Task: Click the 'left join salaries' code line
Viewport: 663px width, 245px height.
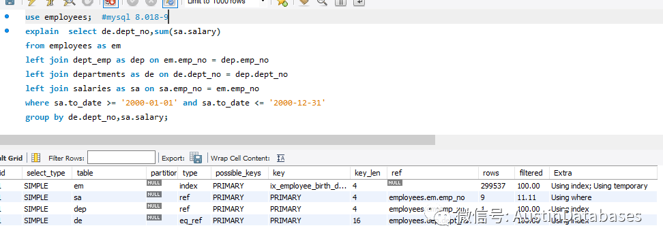Action: (x=142, y=88)
